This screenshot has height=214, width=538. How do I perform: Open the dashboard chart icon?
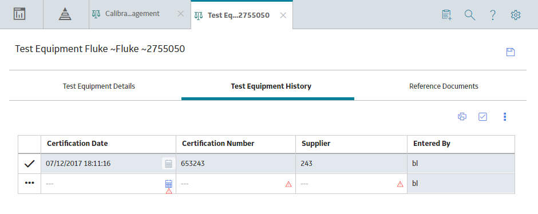20,14
